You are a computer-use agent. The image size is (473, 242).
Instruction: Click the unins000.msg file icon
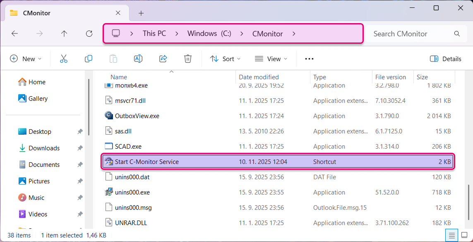pyautogui.click(x=108, y=208)
